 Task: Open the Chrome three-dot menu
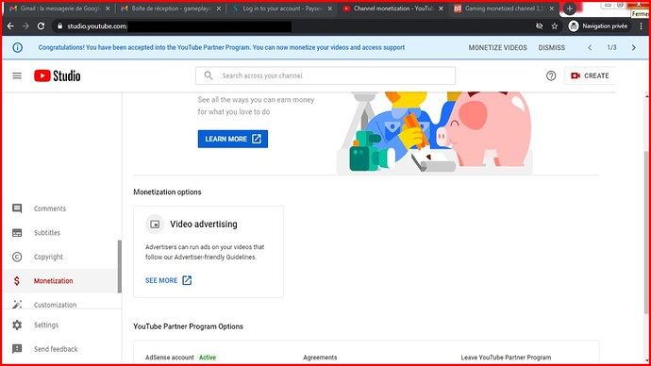(642, 26)
